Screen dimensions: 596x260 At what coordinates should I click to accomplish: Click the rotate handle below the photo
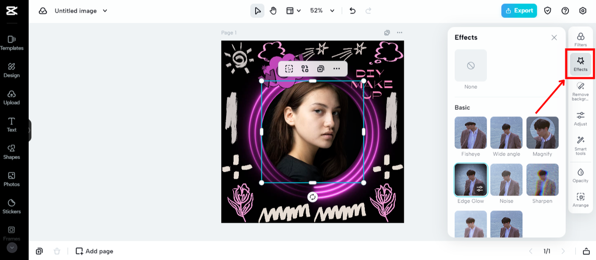(x=313, y=197)
